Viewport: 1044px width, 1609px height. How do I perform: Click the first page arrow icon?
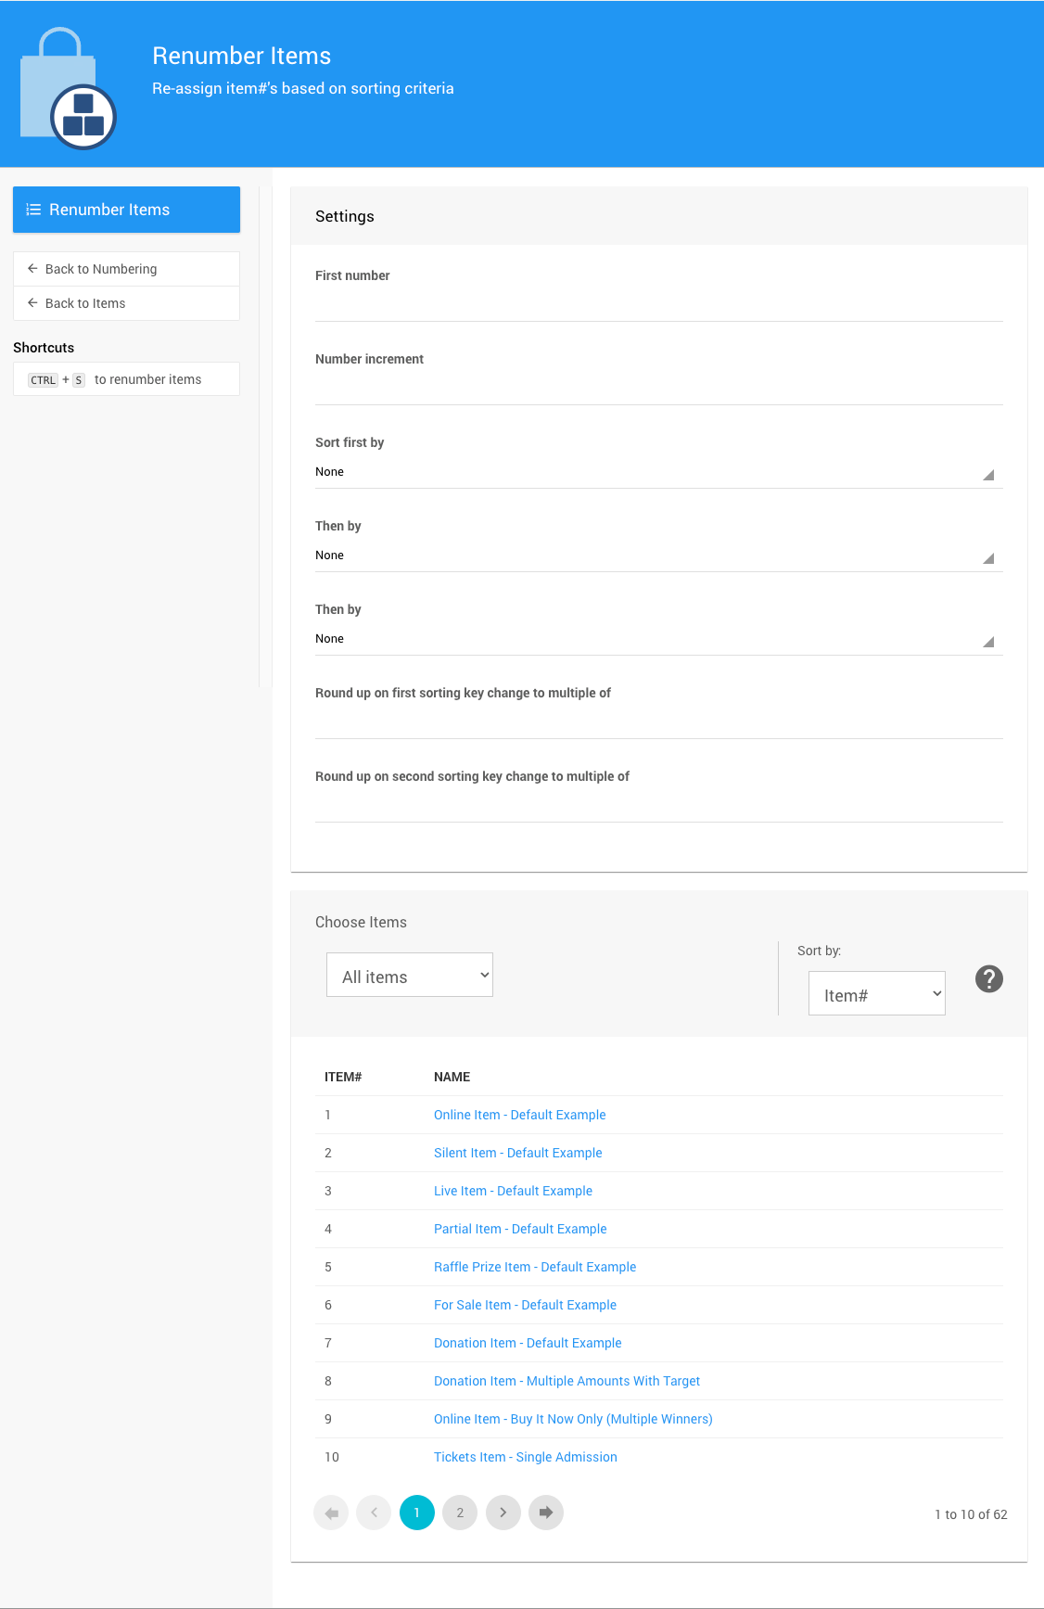[x=331, y=1513]
